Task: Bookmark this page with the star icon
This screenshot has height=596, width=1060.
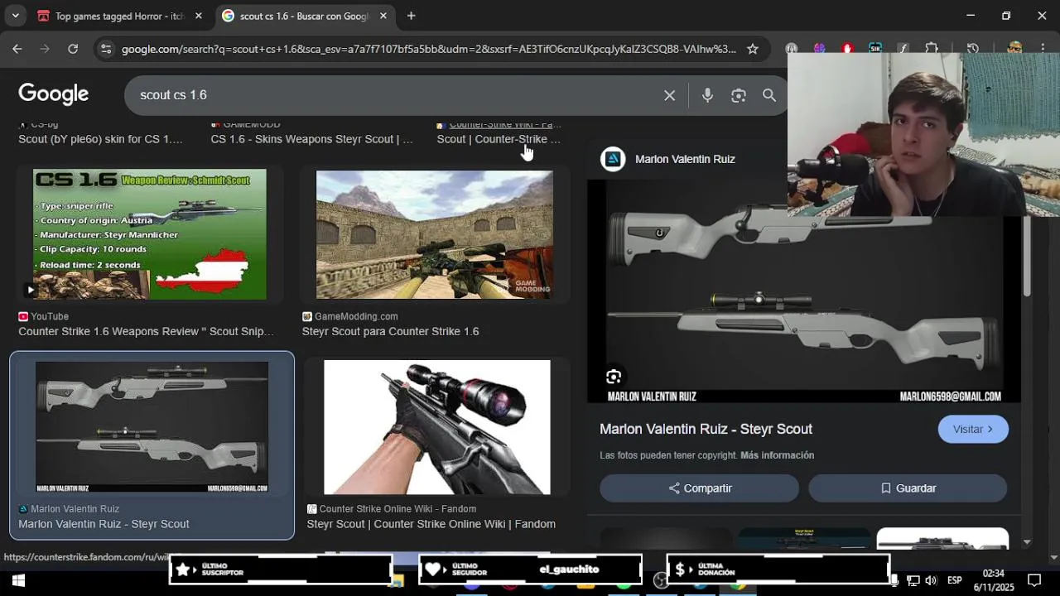Action: coord(752,49)
